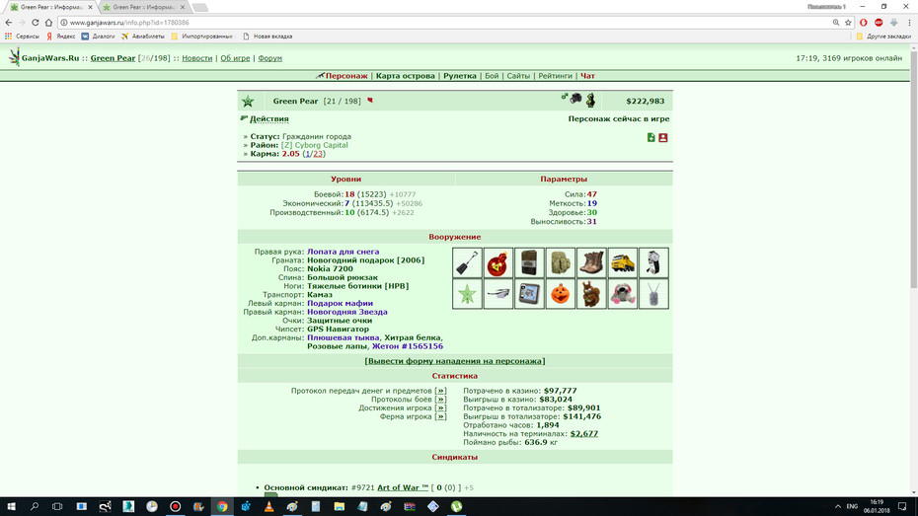The height and width of the screenshot is (516, 918).
Task: Click the protective glasses item icon
Action: 498,294
